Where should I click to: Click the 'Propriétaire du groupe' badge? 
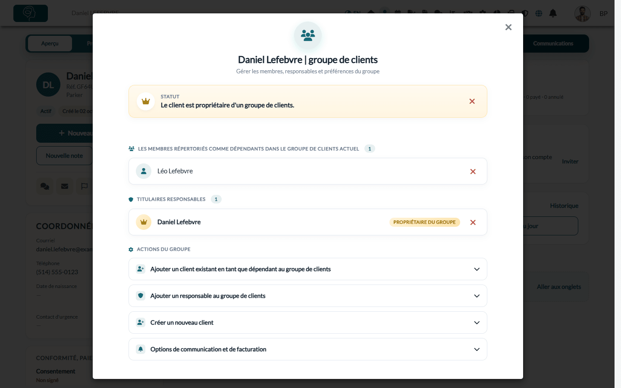[425, 222]
